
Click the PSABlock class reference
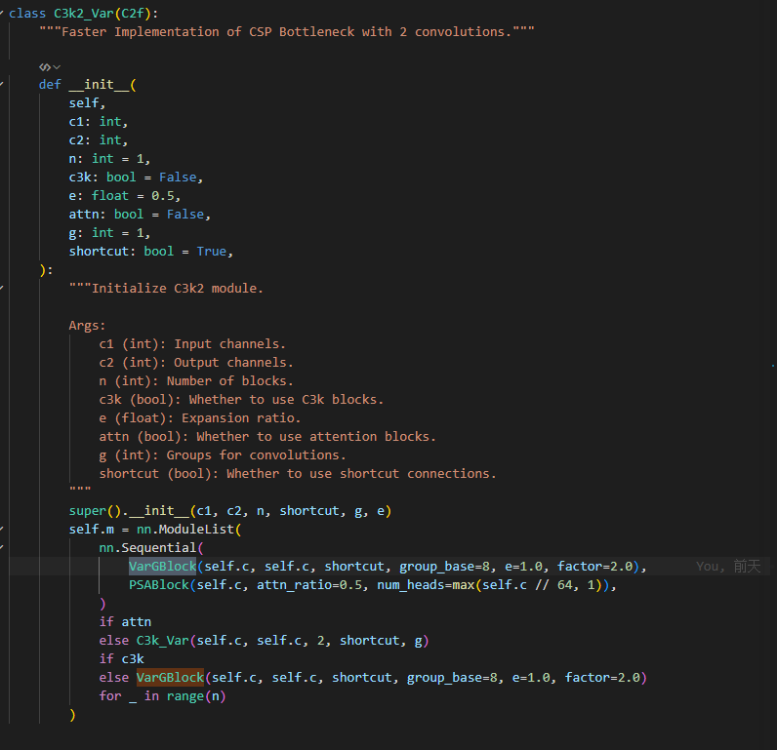[x=158, y=584]
